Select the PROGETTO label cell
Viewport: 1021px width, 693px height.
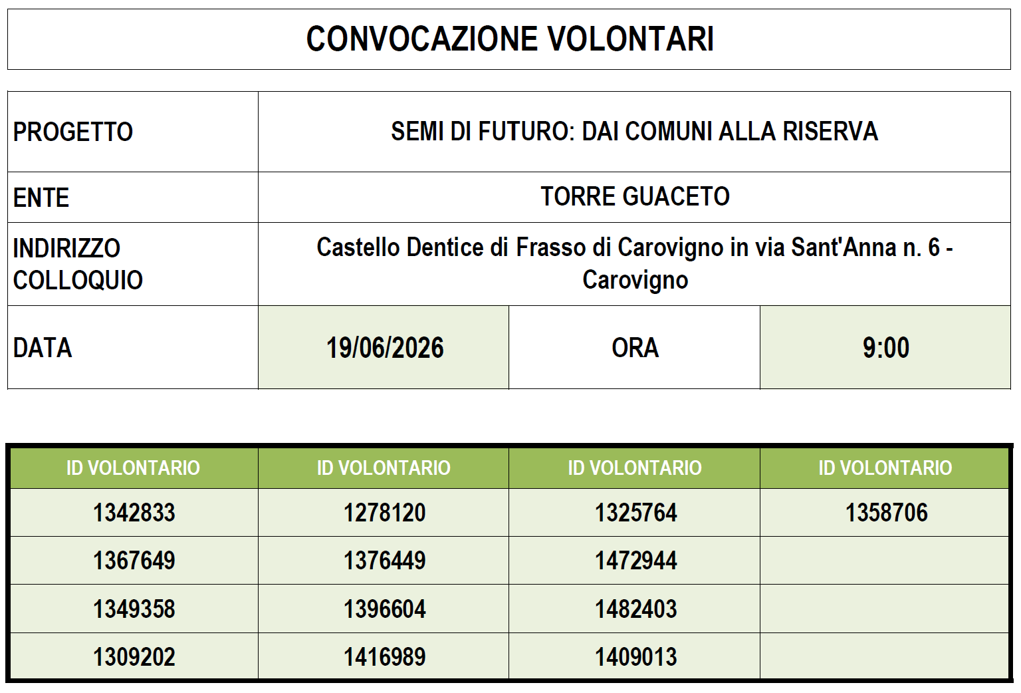click(x=133, y=132)
